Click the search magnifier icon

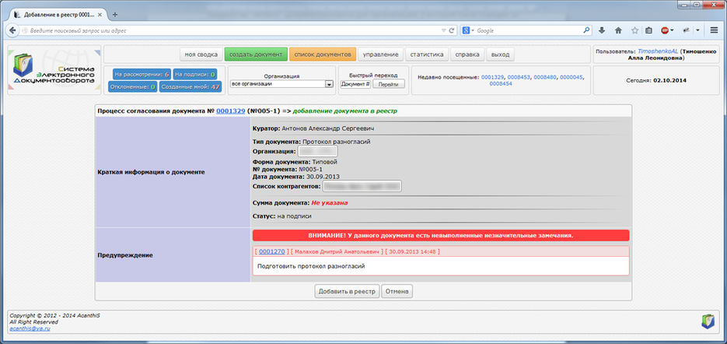click(586, 30)
